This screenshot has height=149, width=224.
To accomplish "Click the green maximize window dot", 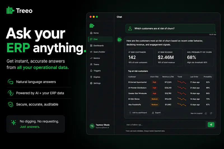I will point(97,17).
